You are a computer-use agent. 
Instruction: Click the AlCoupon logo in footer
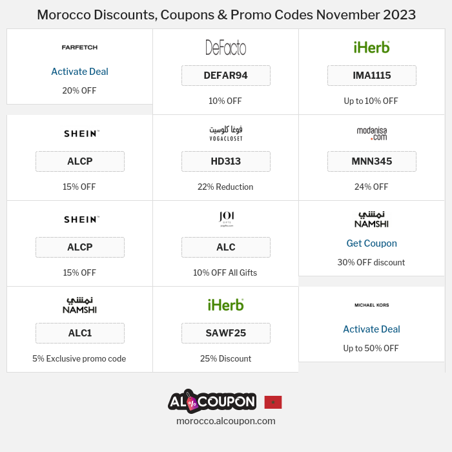(x=212, y=401)
